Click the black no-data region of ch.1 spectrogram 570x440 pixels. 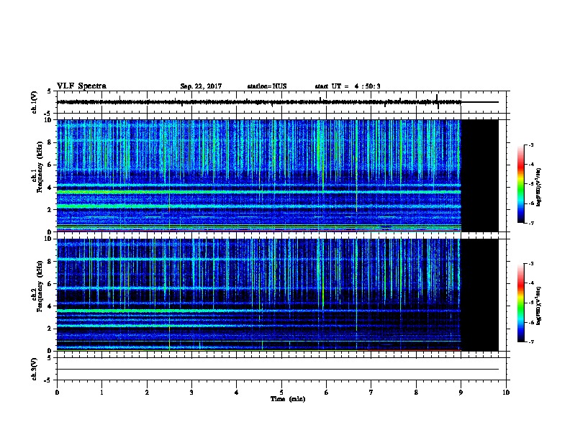tap(480, 175)
